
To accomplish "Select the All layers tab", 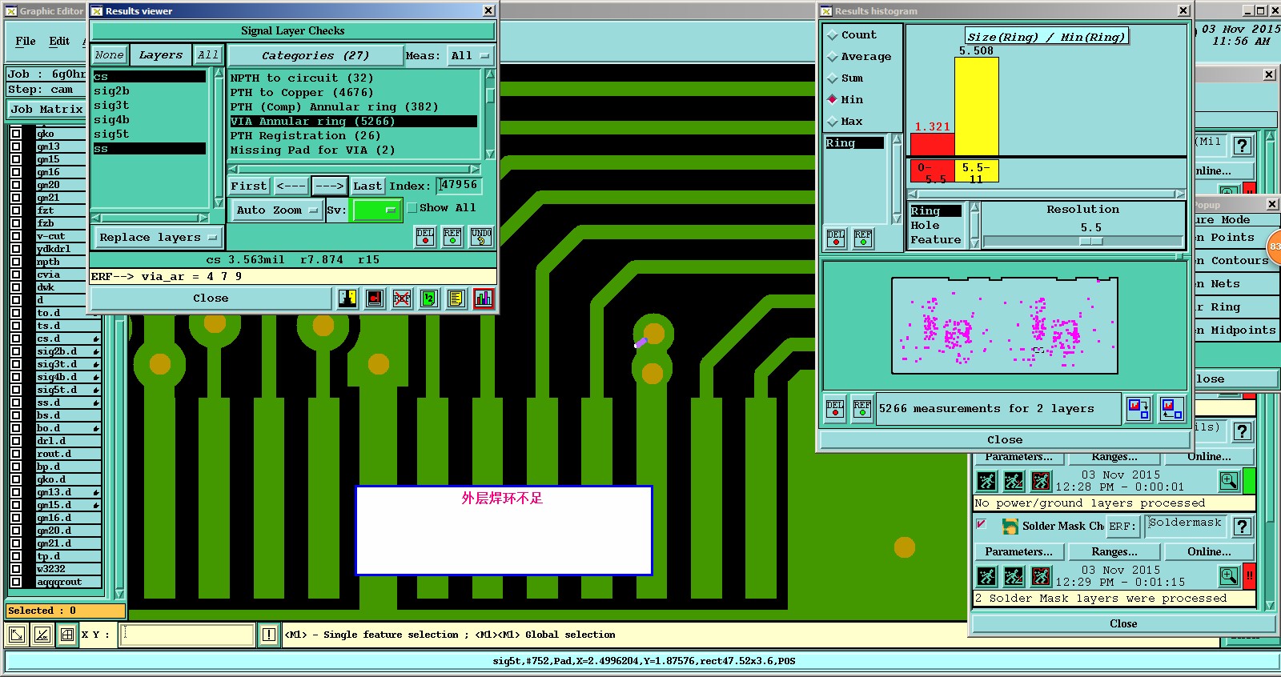I will coord(208,55).
